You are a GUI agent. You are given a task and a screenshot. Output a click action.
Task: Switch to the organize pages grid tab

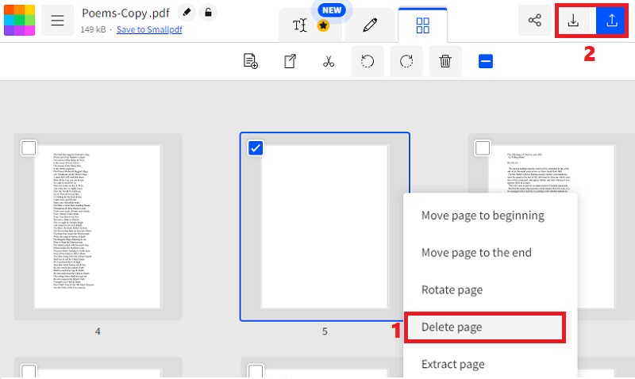(x=423, y=25)
